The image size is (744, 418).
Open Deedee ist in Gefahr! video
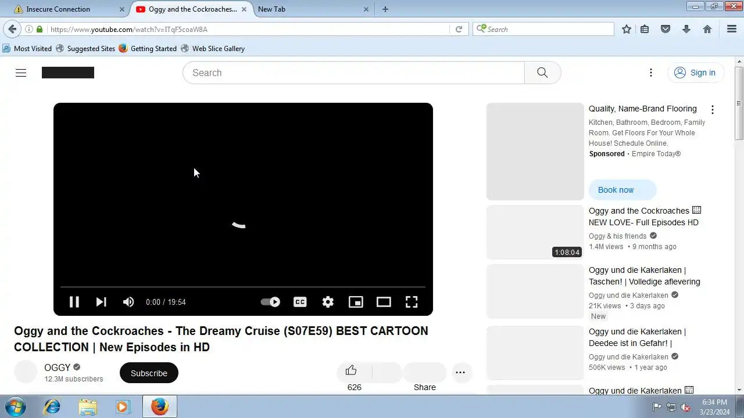click(x=638, y=337)
